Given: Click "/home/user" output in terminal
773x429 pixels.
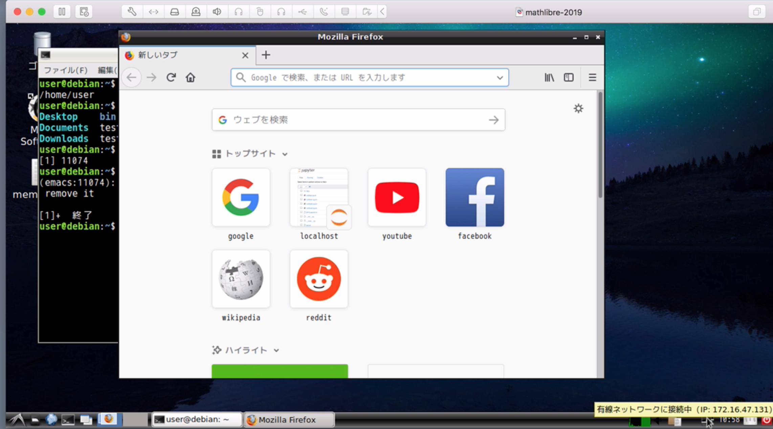Looking at the screenshot, I should coord(67,95).
